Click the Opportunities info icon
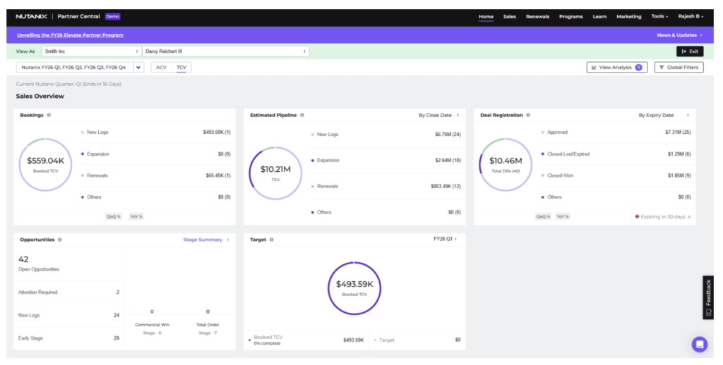 pos(59,240)
